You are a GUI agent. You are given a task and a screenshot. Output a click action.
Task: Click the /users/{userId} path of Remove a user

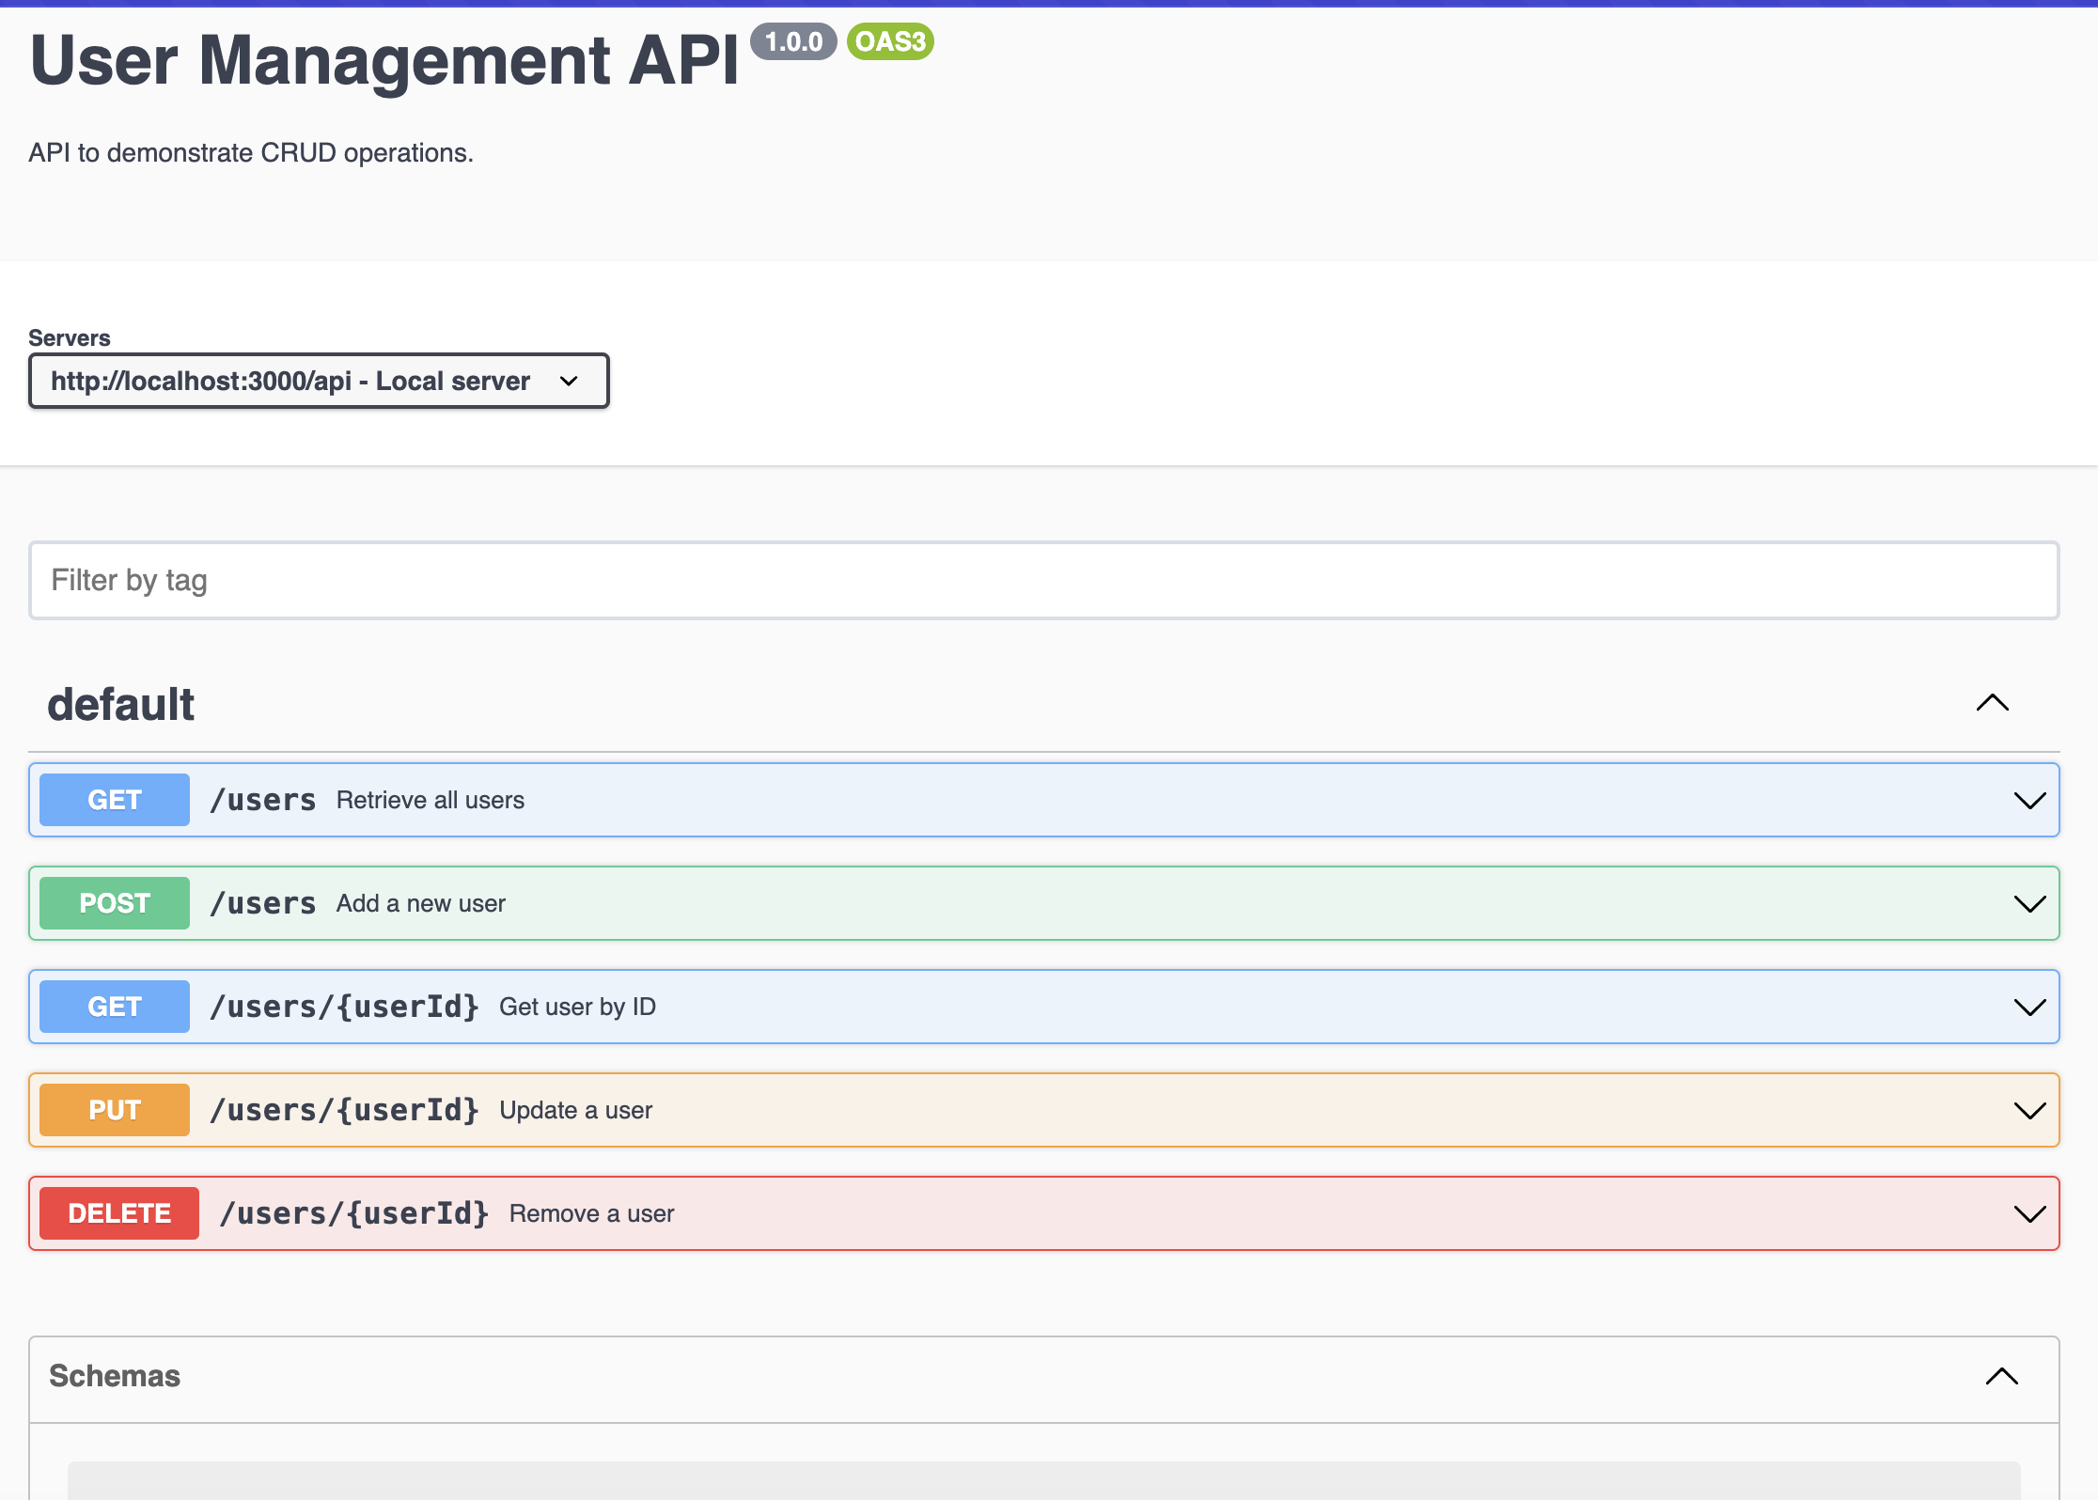(353, 1213)
